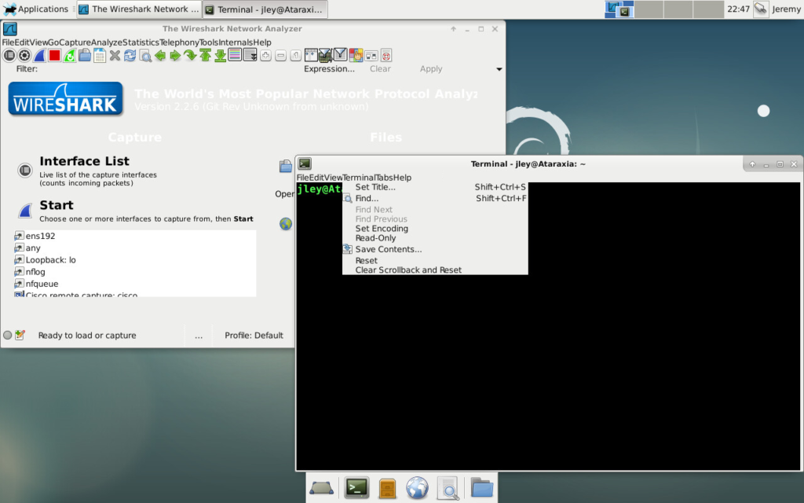The height and width of the screenshot is (503, 804).
Task: Open the Analyze menu in Wireshark
Action: pyautogui.click(x=107, y=42)
